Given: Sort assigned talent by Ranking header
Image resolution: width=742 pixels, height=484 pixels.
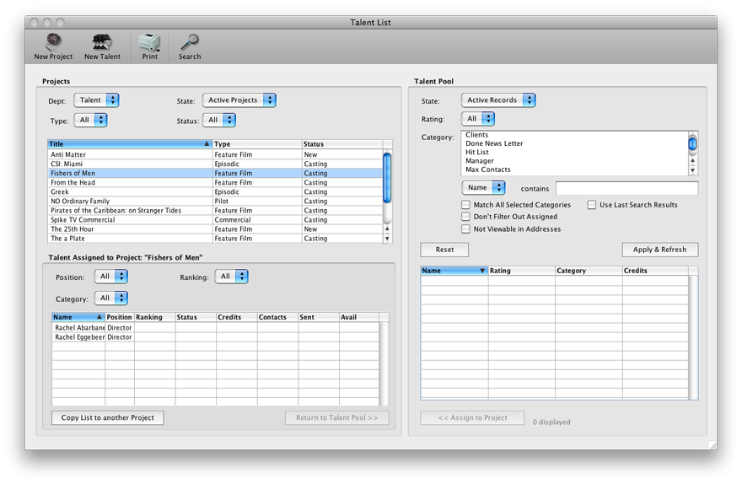Looking at the screenshot, I should click(155, 317).
